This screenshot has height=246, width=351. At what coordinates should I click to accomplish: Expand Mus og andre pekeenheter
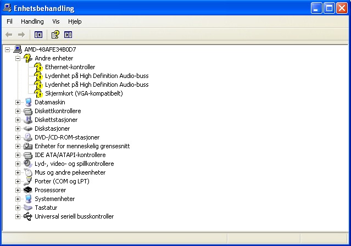pos(18,172)
